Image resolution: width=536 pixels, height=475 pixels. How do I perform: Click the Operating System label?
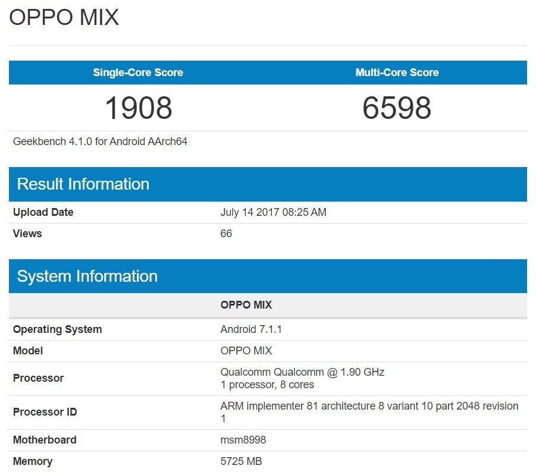[x=58, y=329]
